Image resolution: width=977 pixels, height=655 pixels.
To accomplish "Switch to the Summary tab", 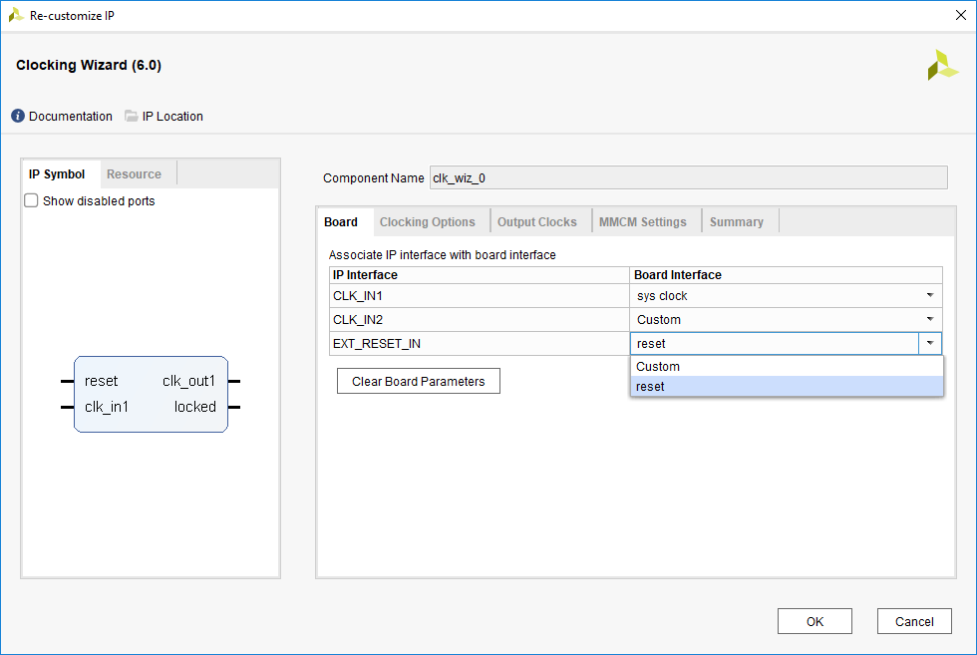I will tap(737, 222).
